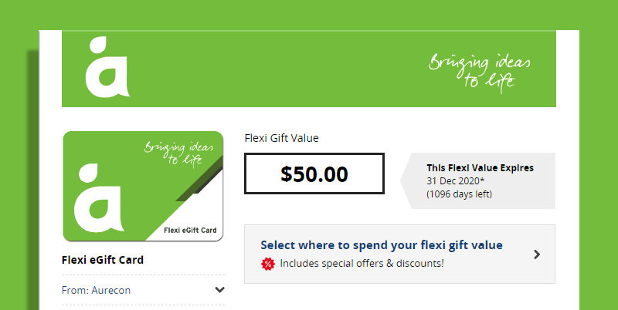Click the From: Aurecon row label
Image resolution: width=618 pixels, height=310 pixels.
96,290
